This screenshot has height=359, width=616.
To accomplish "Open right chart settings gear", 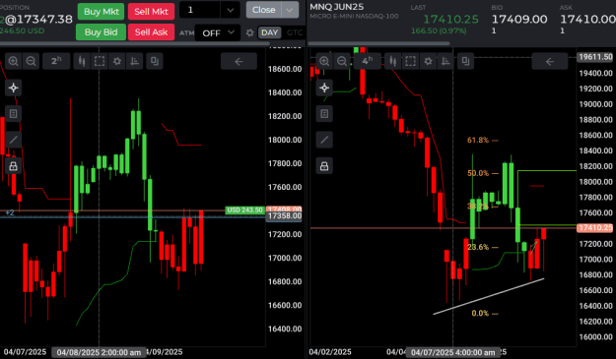I will (x=428, y=61).
